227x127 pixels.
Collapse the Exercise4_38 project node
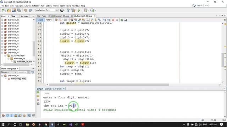tap(2, 53)
